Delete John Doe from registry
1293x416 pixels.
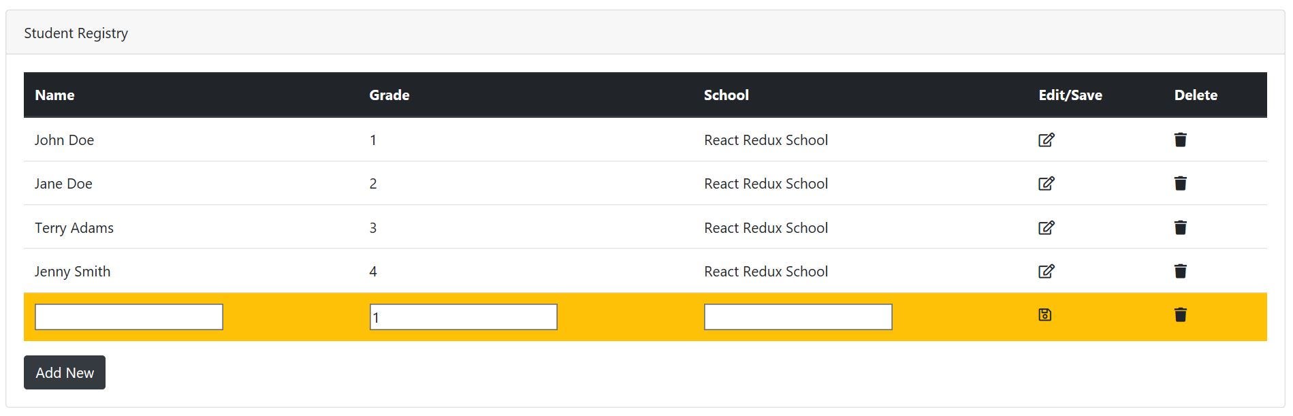click(x=1181, y=140)
